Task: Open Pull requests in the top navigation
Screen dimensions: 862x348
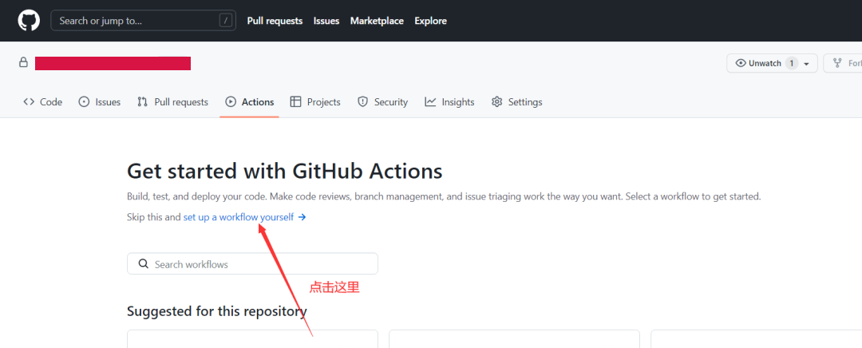Action: pos(275,21)
